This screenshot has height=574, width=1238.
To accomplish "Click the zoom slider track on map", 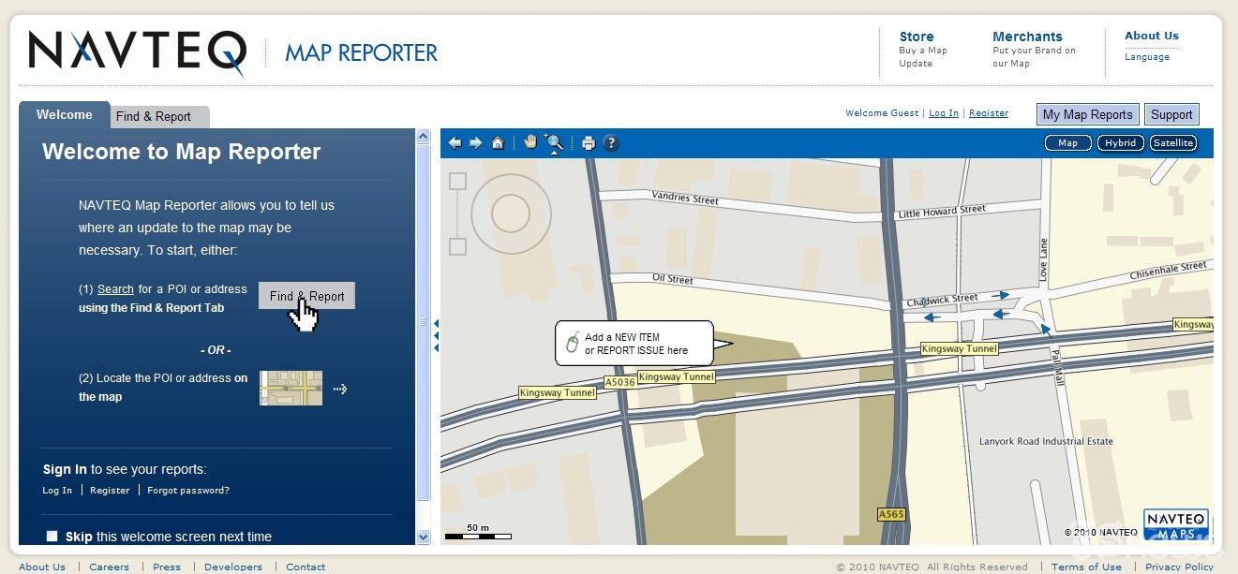I will (457, 213).
